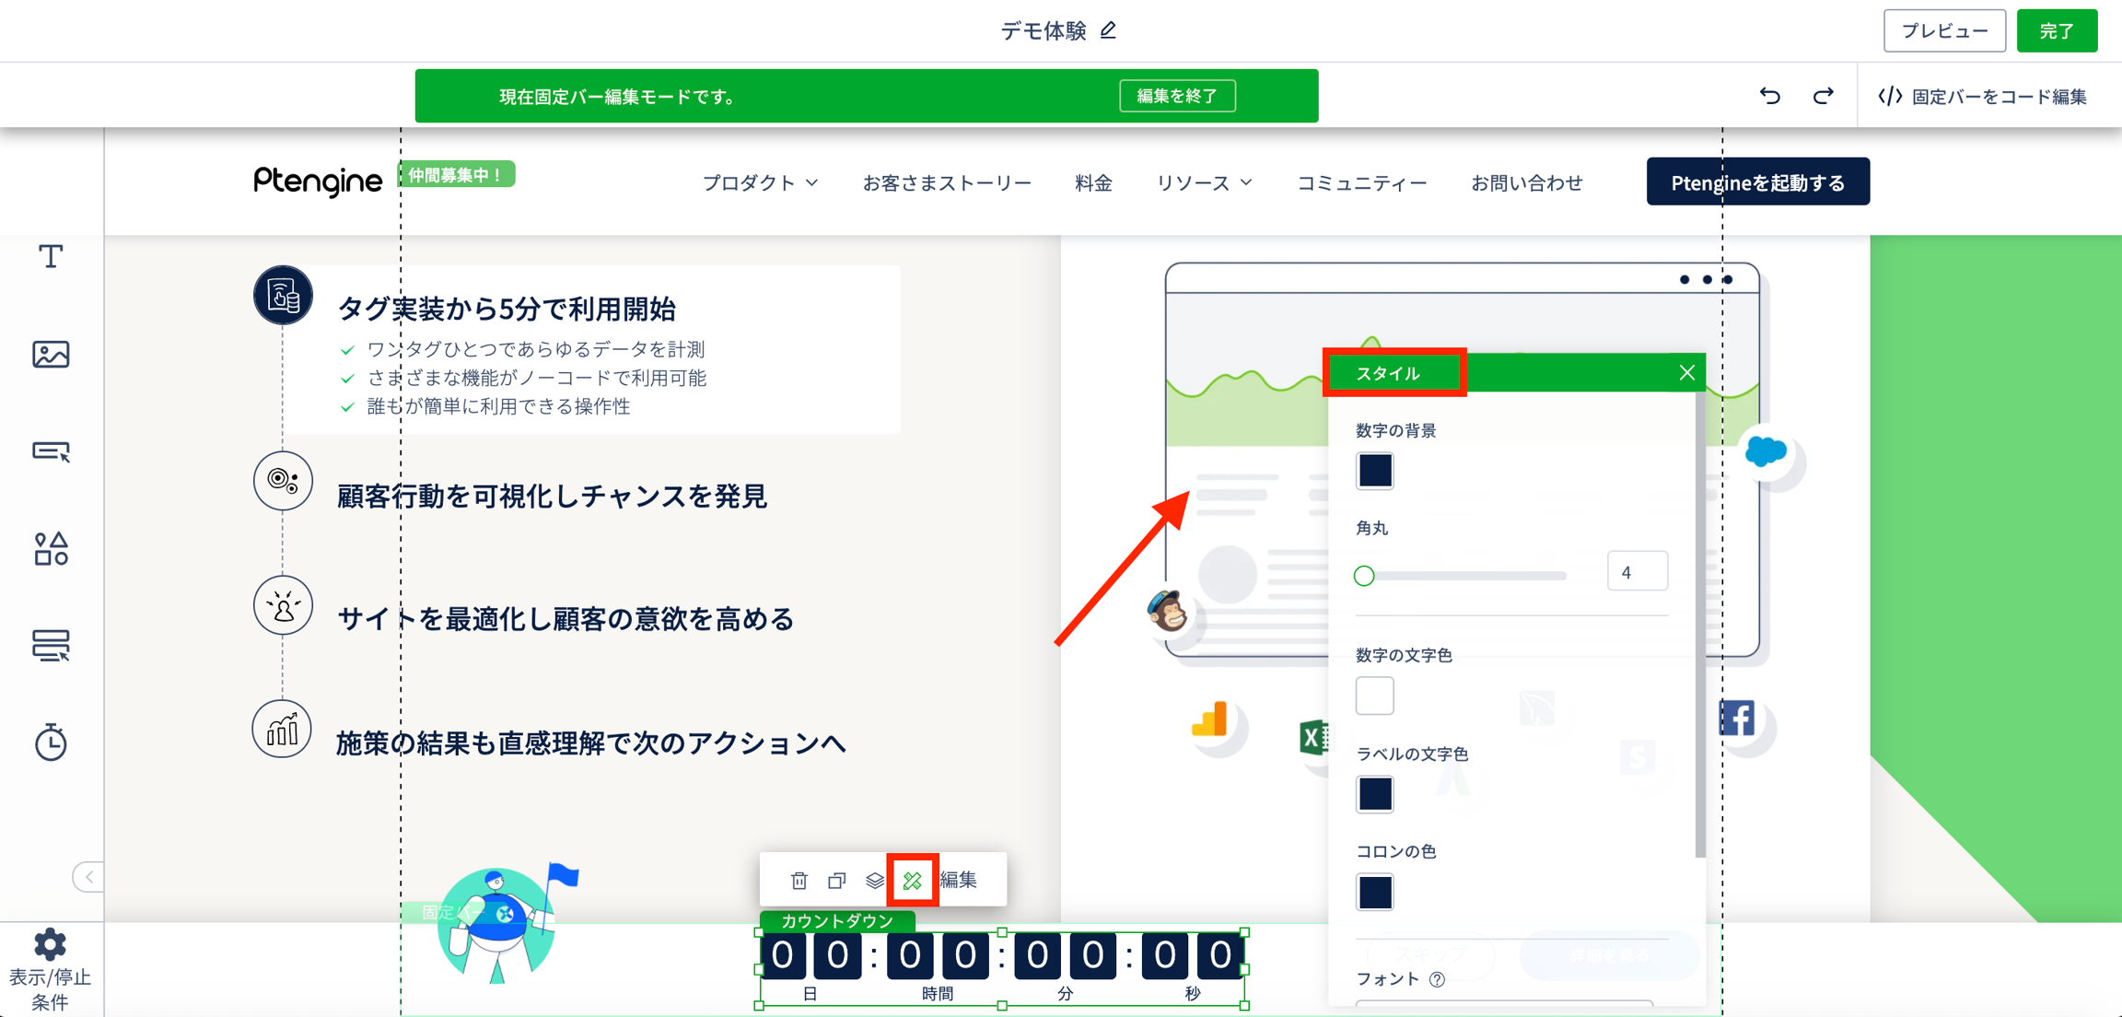2122x1017 pixels.
Task: Open style settings icon in floating toolbar
Action: (912, 881)
